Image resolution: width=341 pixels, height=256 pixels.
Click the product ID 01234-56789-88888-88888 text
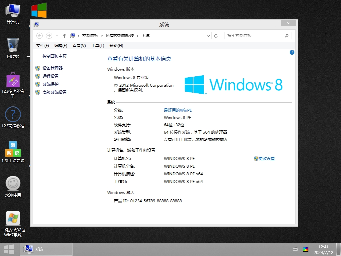point(156,201)
